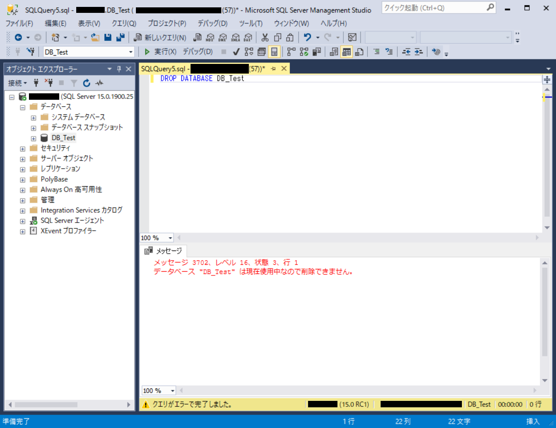Toggle include client statistics

pyautogui.click(x=316, y=52)
